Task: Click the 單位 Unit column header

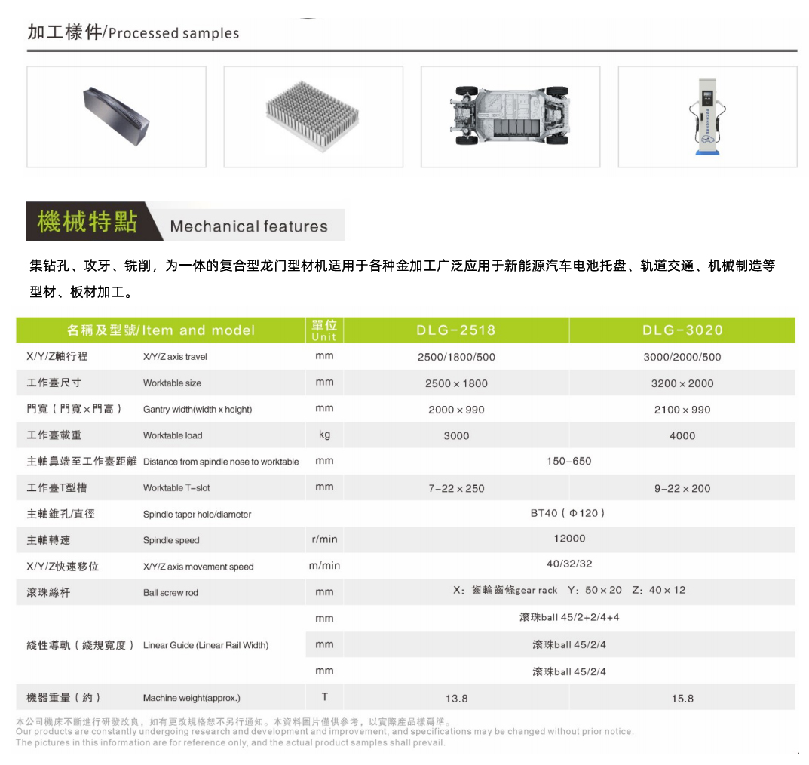Action: tap(324, 330)
